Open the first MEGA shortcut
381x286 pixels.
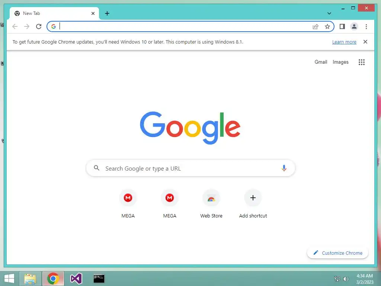pos(128,204)
